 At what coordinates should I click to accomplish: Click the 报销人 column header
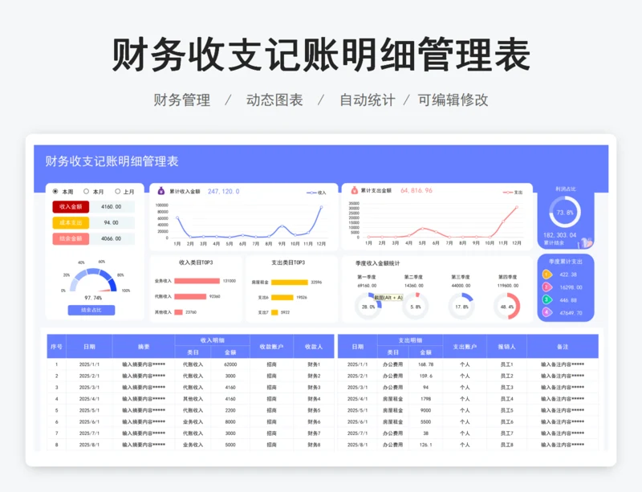(507, 347)
